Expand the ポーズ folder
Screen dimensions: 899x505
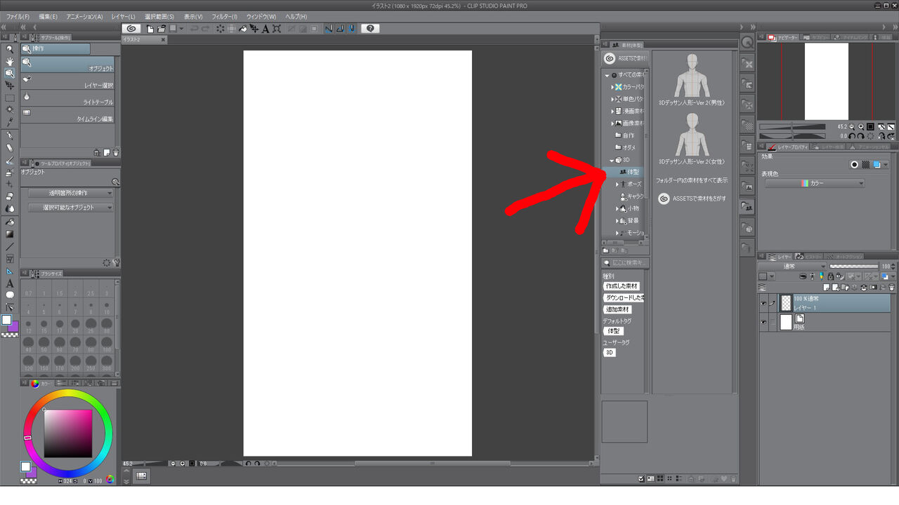pyautogui.click(x=617, y=184)
